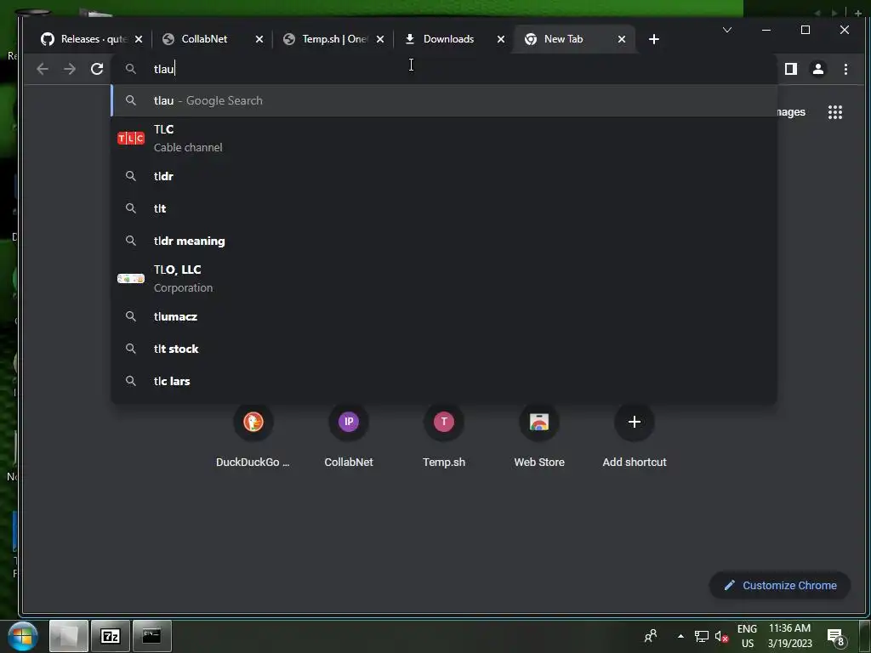Viewport: 871px width, 653px height.
Task: Open the Temp.sh shortcut
Action: pyautogui.click(x=444, y=437)
